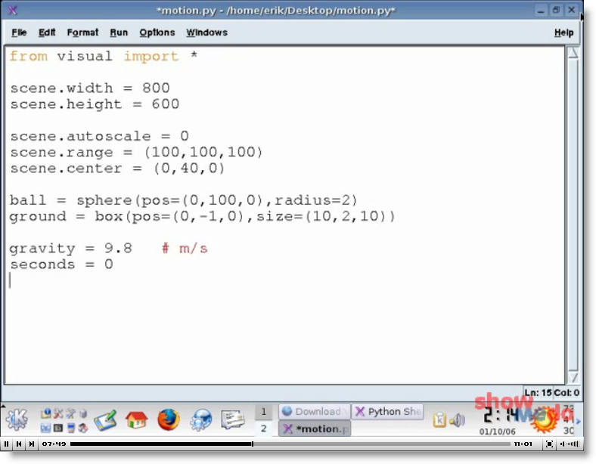Open the speaker volume tray icon
Screen dimensions: 596x464
pyautogui.click(x=458, y=420)
